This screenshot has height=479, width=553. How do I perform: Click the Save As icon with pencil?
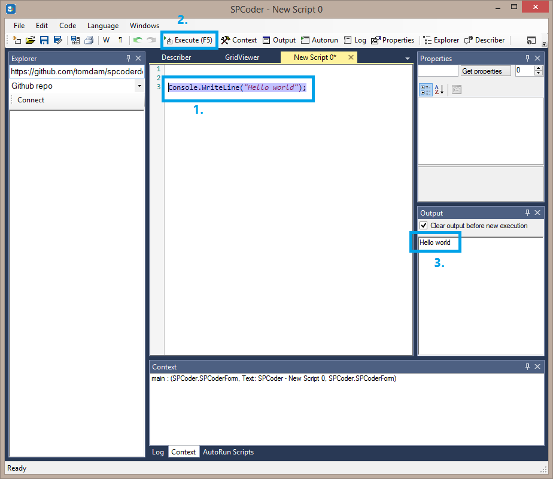[58, 40]
